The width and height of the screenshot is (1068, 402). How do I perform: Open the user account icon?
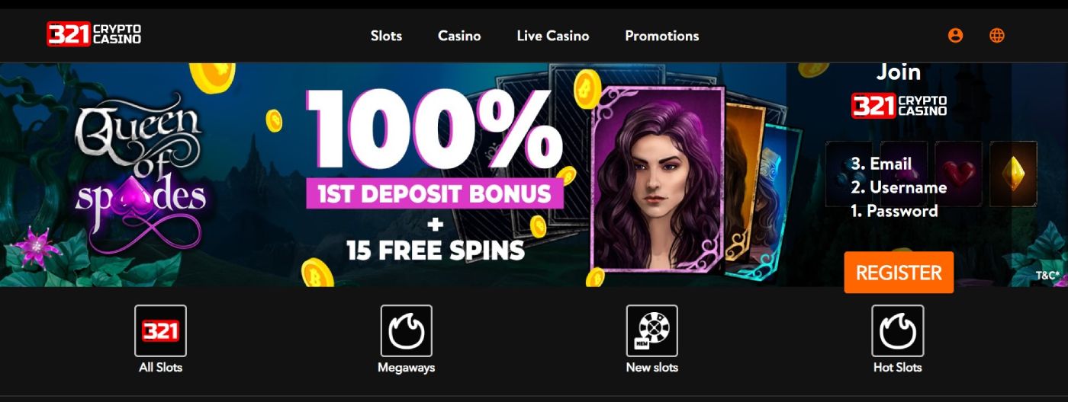(955, 35)
